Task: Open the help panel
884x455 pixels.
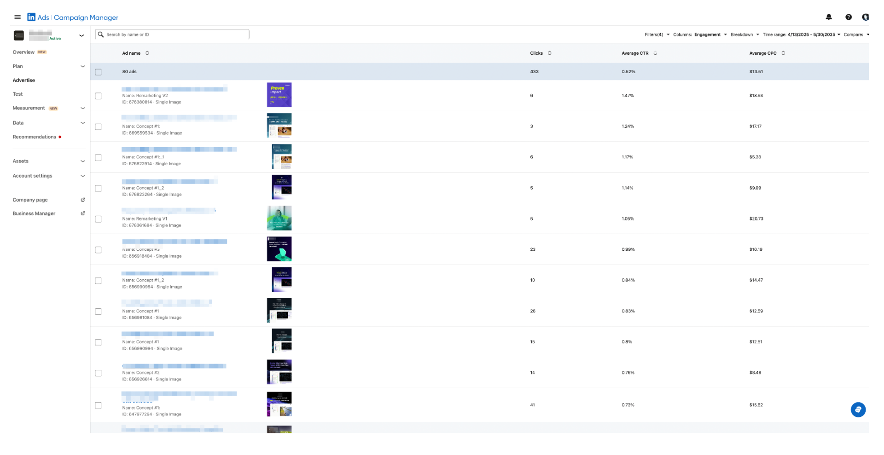Action: pos(848,17)
